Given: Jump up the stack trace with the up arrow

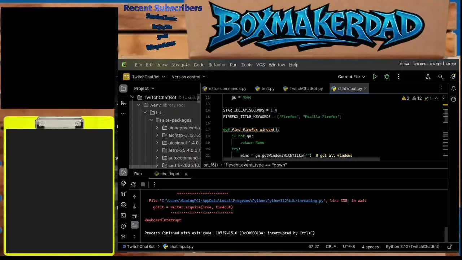Looking at the screenshot, I should point(135,197).
